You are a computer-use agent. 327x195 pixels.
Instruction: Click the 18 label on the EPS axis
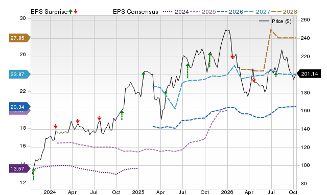[22, 128]
